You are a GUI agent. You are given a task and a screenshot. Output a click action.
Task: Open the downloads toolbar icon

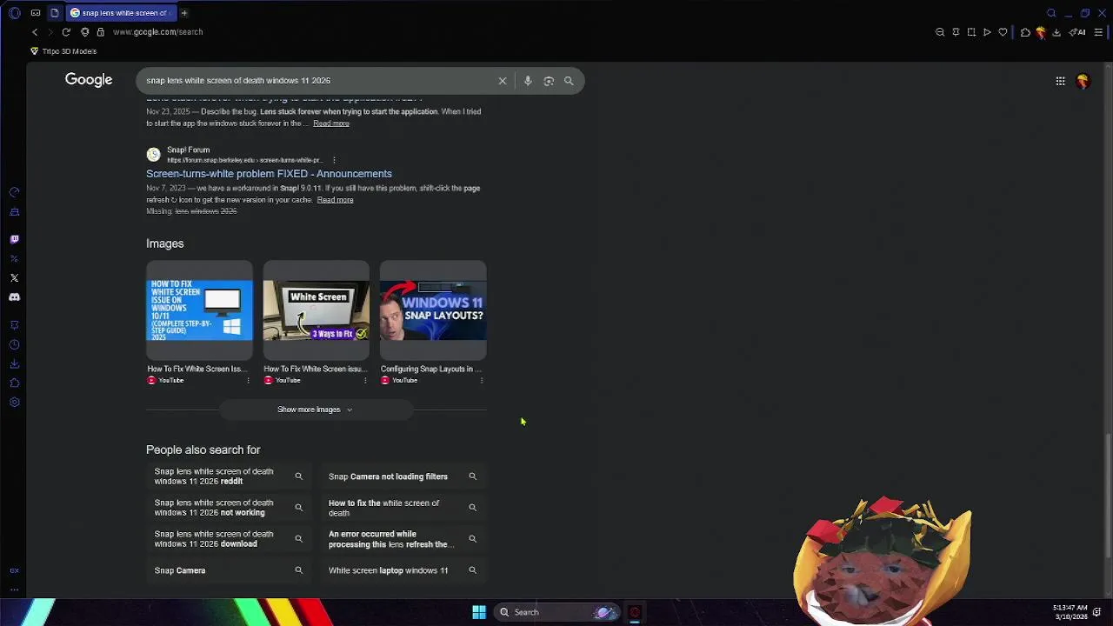(1056, 32)
